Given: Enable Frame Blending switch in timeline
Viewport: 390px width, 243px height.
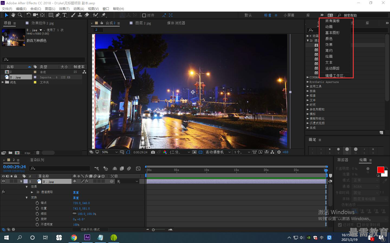Looking at the screenshot, I should click(x=122, y=168).
